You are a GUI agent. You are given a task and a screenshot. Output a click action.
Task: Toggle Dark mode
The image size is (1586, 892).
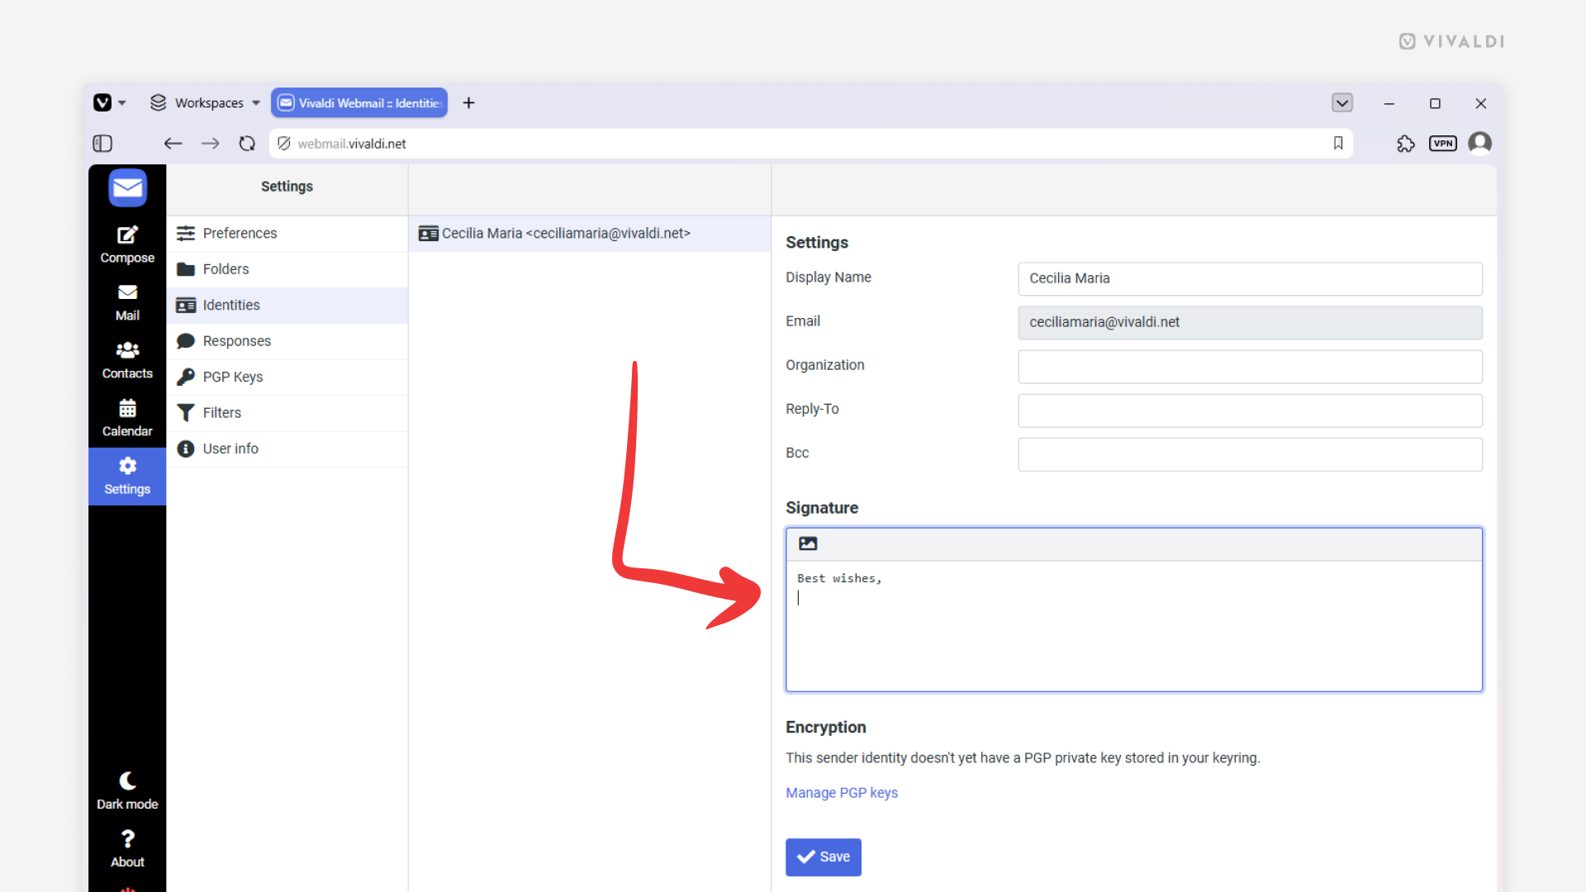pyautogui.click(x=127, y=791)
